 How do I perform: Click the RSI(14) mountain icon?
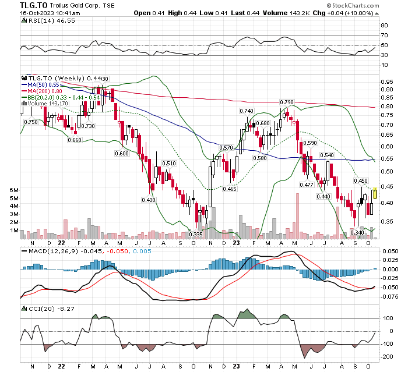coord(24,20)
